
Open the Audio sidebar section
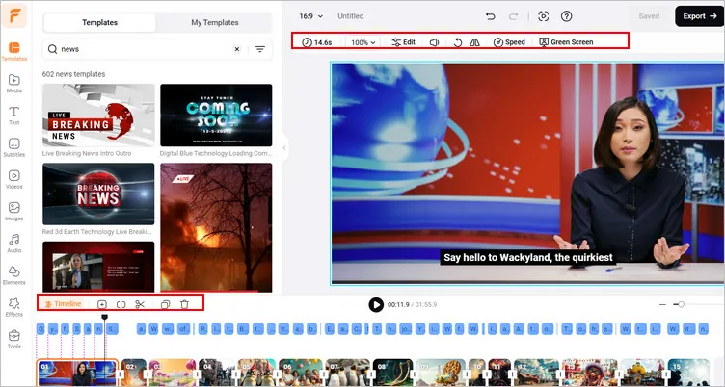(13, 243)
